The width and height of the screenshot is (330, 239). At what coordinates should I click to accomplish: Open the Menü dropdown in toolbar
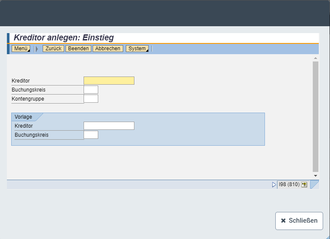coord(21,49)
